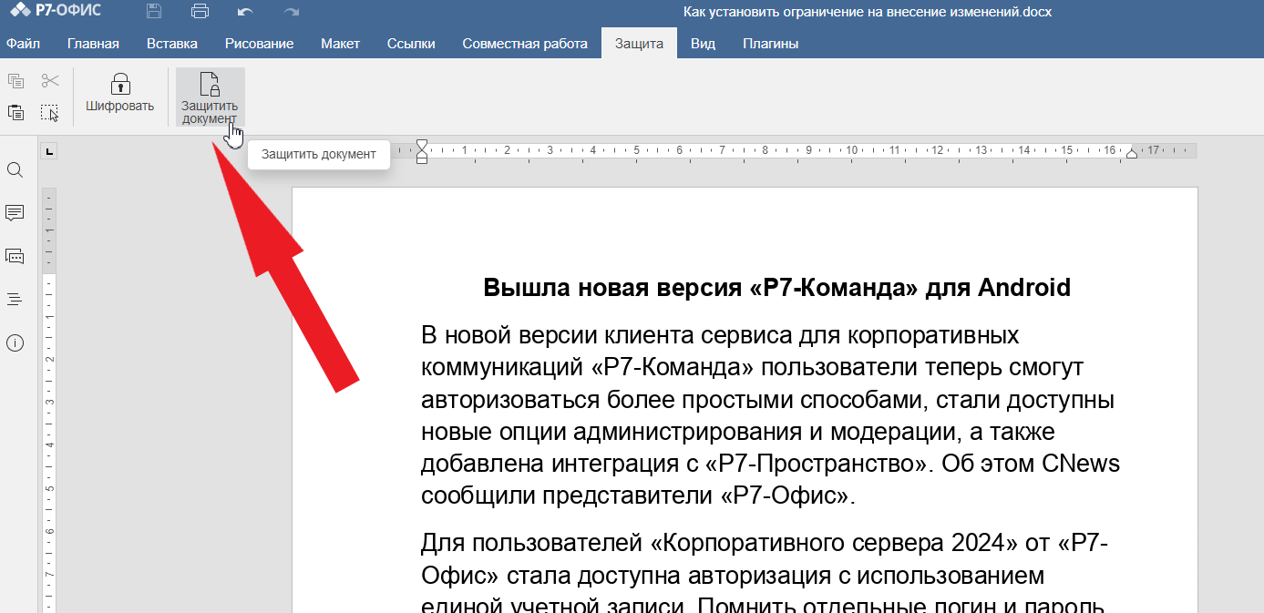The width and height of the screenshot is (1264, 613).
Task: Open the Search panel in left sidebar
Action: 15,170
